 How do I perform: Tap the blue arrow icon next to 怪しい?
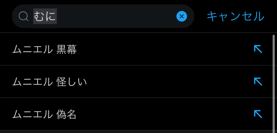click(258, 82)
